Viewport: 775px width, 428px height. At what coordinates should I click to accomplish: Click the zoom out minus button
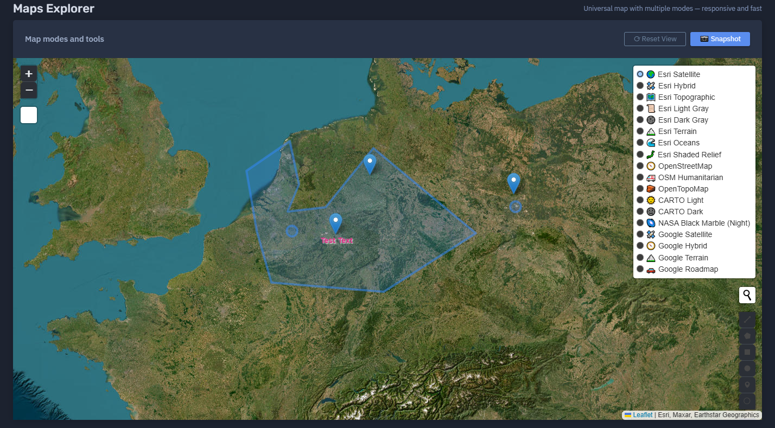pos(29,90)
